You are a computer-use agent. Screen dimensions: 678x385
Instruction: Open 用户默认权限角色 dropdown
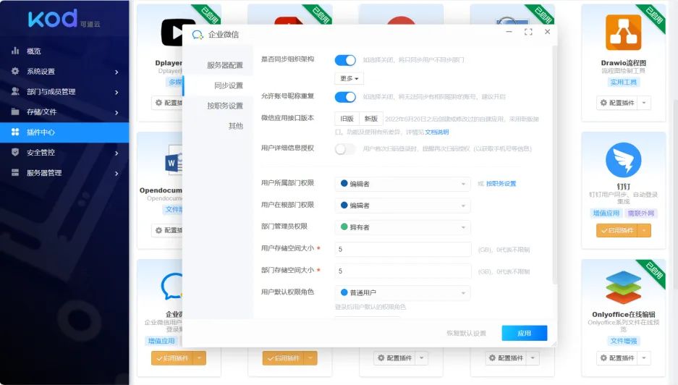pyautogui.click(x=402, y=293)
